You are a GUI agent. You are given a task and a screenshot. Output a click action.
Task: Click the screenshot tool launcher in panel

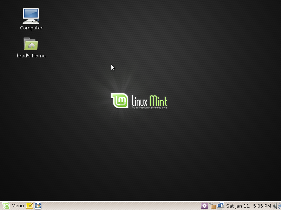38,206
